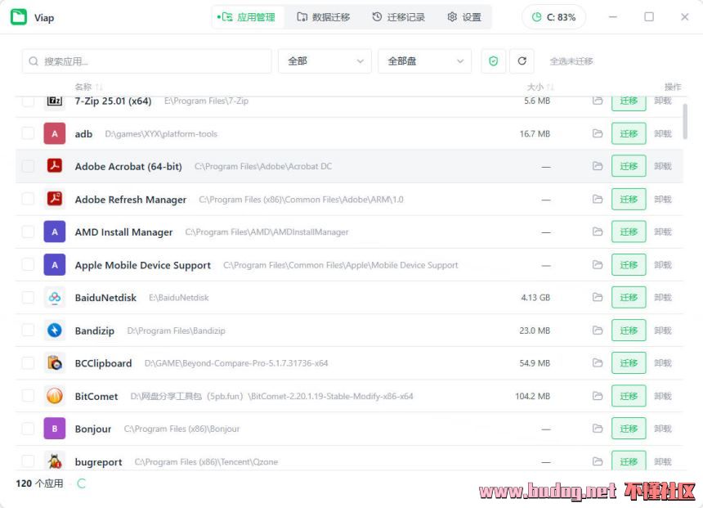The height and width of the screenshot is (508, 703).
Task: Click the refresh list icon button
Action: point(522,61)
